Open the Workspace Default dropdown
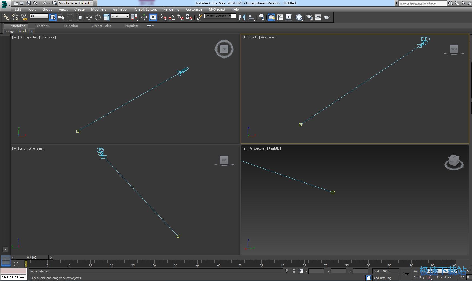472x281 pixels. (75, 3)
